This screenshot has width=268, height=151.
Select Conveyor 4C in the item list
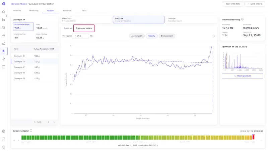[x=35, y=67]
